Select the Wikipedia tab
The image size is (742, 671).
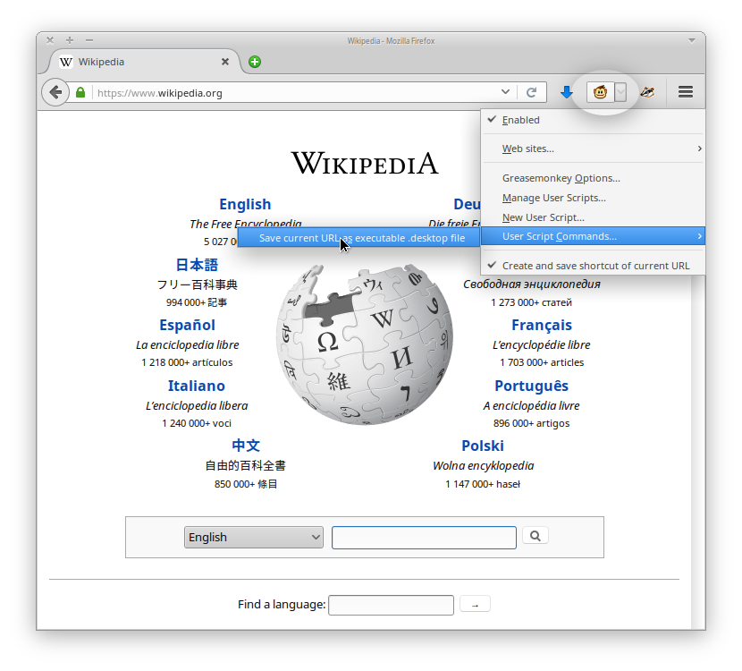142,62
